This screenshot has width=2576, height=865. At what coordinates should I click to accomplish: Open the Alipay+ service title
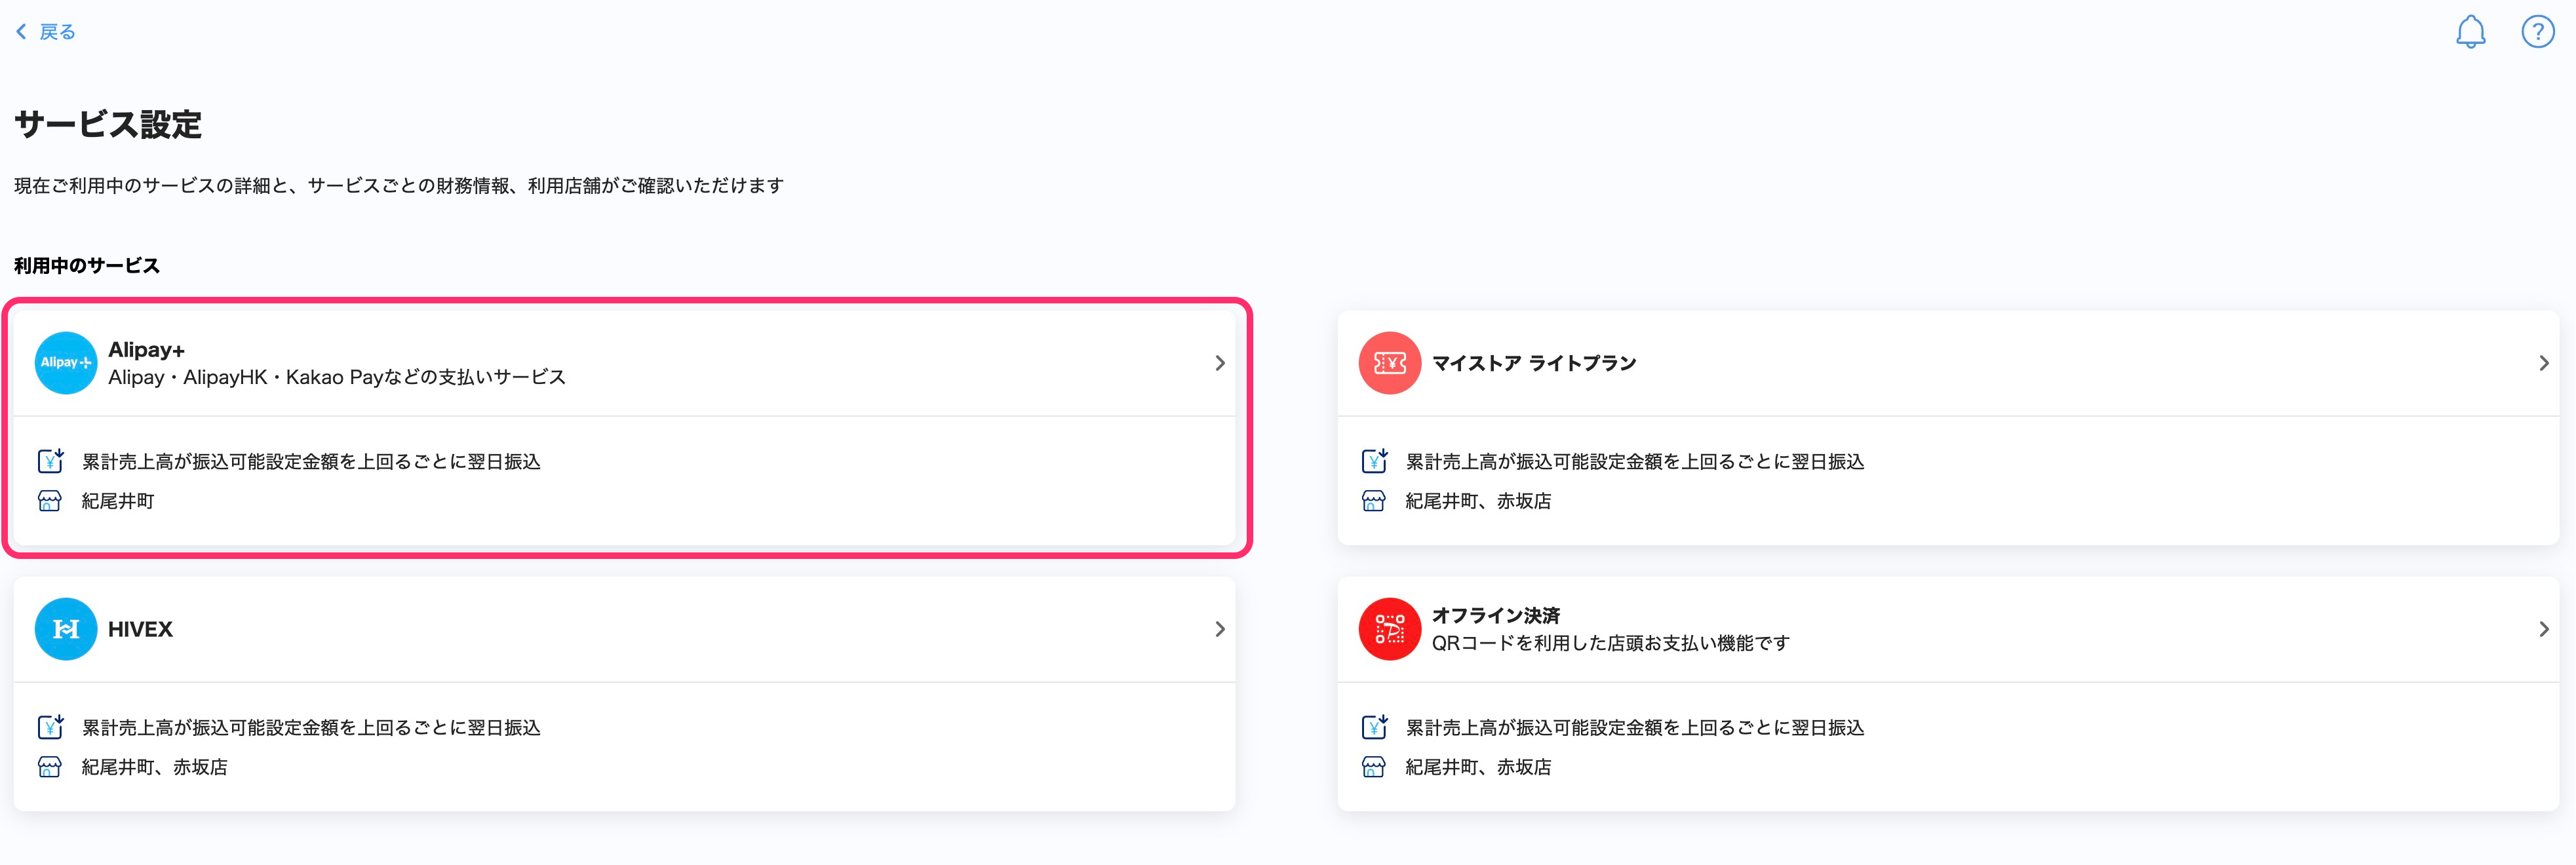146,350
